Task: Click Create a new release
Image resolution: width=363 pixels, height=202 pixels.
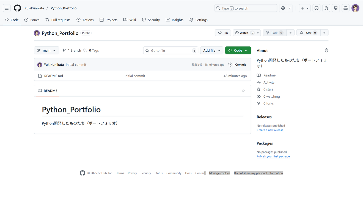Action: tap(270, 130)
